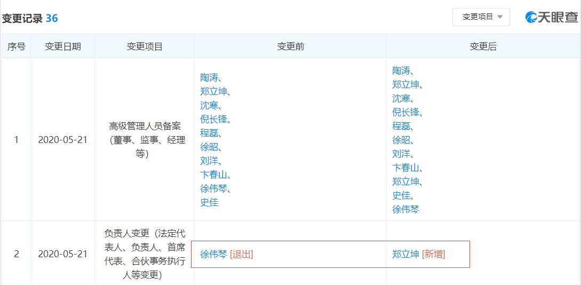This screenshot has width=581, height=285.
Task: Open 徐昭 profile in 变更后 column
Action: 401,140
